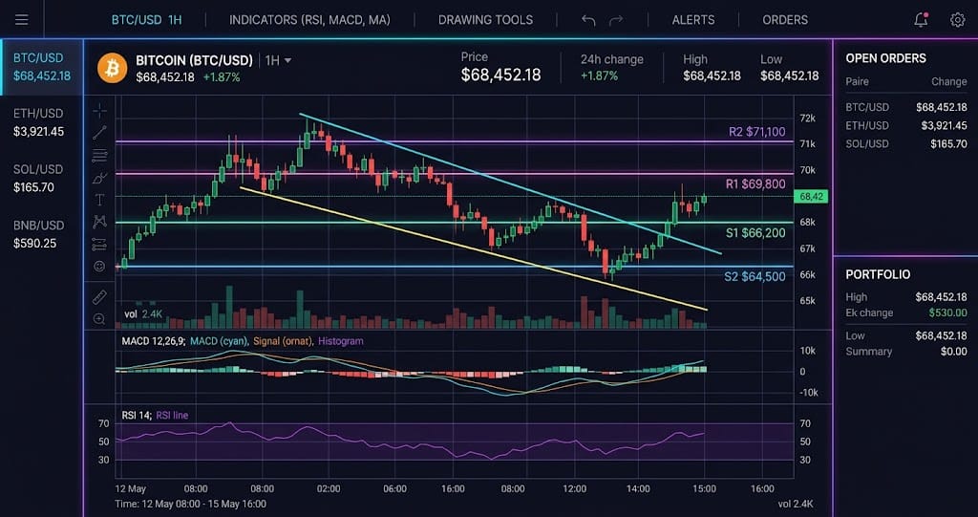
Task: Click the orange Bitcoin logo
Action: click(x=113, y=68)
